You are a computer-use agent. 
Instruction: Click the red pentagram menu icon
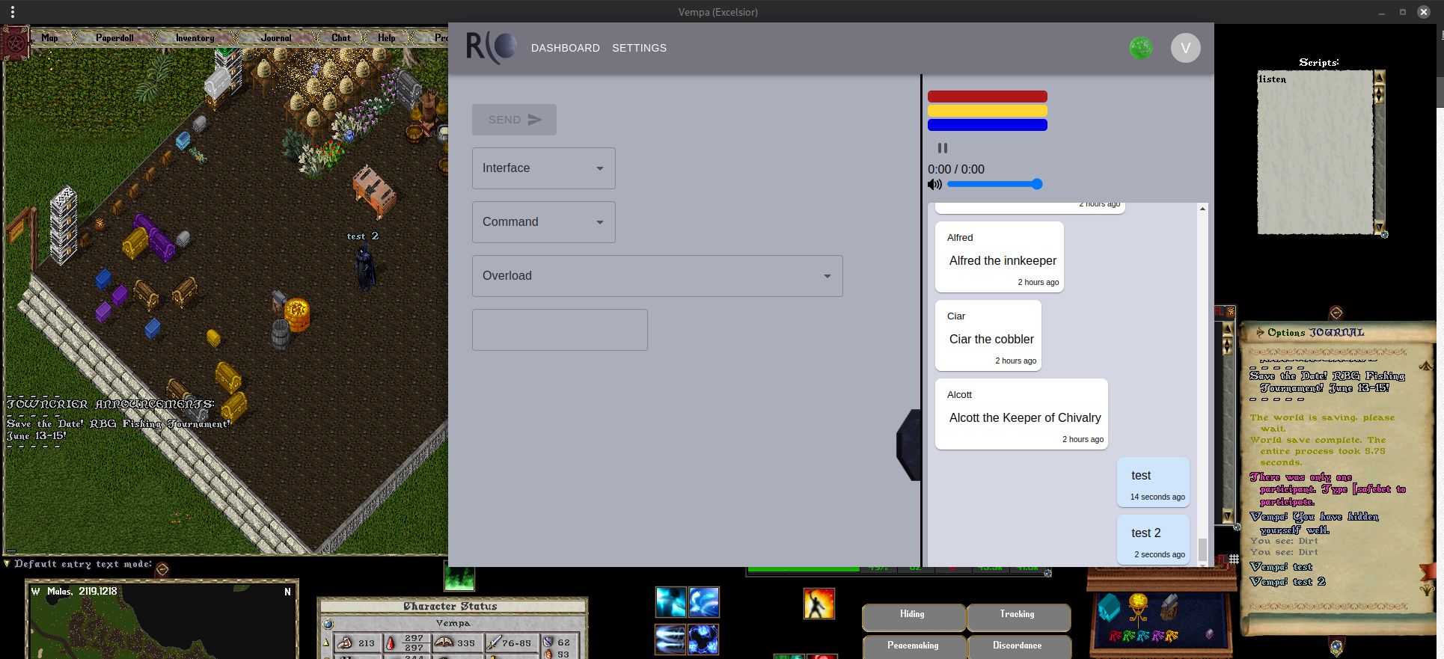(x=15, y=43)
